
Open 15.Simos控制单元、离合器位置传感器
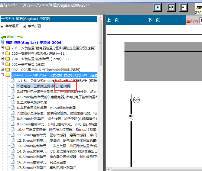[57, 157]
